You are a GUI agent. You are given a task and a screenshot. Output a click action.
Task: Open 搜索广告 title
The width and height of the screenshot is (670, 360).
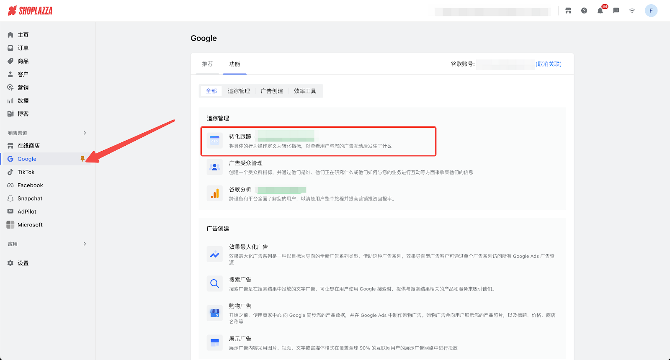tap(240, 280)
